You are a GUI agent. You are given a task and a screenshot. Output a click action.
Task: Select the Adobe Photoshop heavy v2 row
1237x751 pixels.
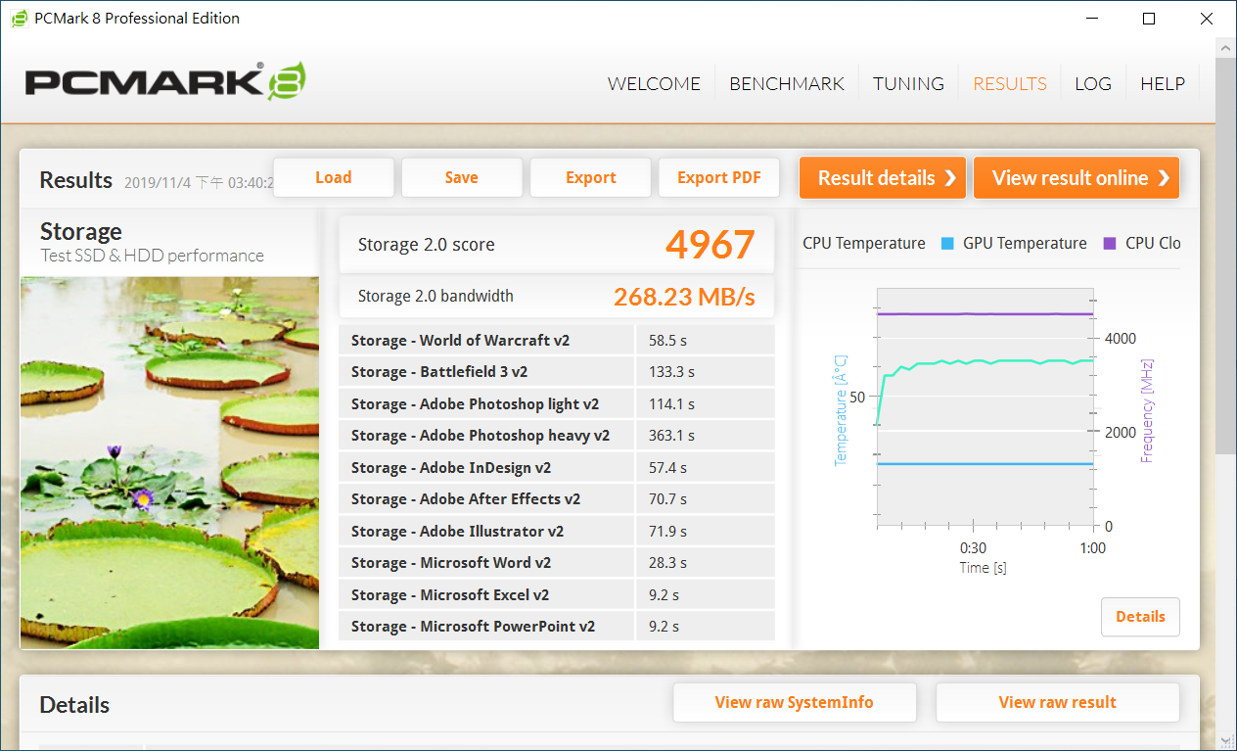pyautogui.click(x=556, y=436)
